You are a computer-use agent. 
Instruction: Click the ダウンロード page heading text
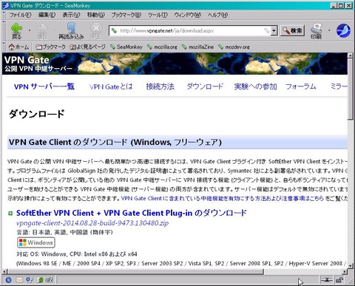(37, 114)
